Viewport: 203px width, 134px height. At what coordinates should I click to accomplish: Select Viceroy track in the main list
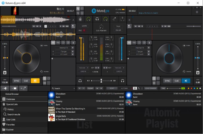86,103
